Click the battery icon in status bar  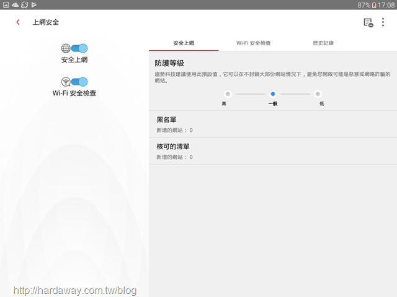pos(374,5)
